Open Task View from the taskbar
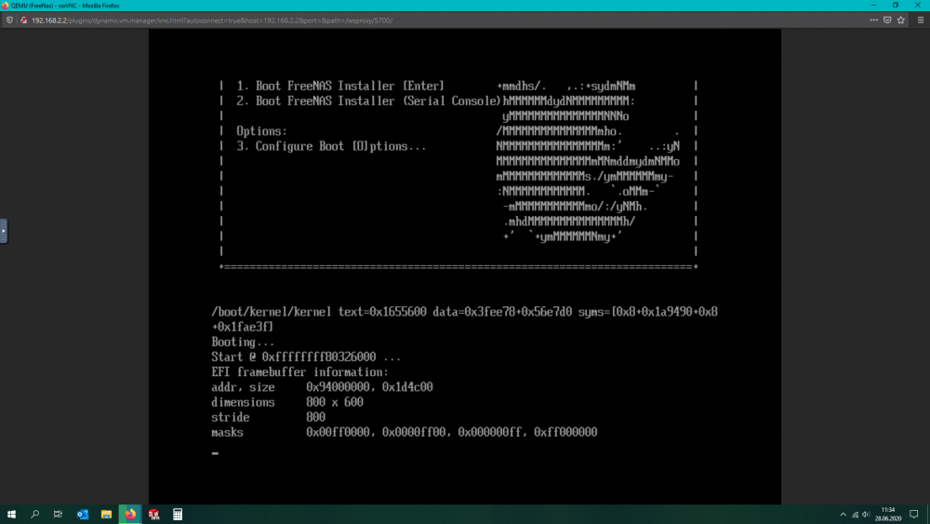This screenshot has height=524, width=930. coord(58,515)
